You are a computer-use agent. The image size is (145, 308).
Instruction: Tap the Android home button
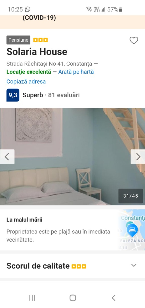point(73,298)
